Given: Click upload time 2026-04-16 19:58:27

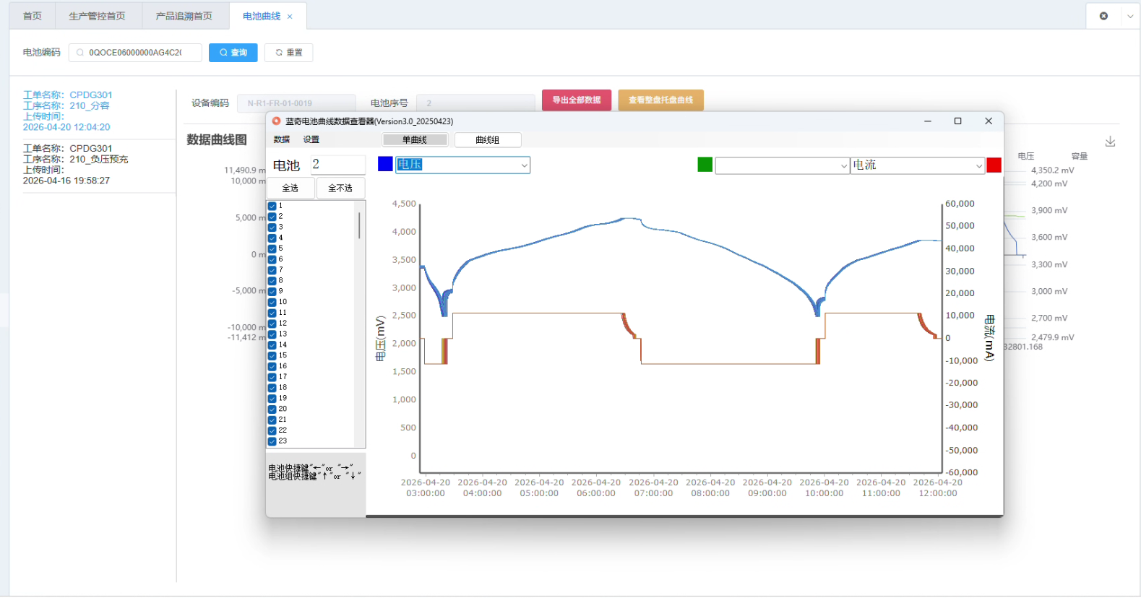Looking at the screenshot, I should click(66, 181).
